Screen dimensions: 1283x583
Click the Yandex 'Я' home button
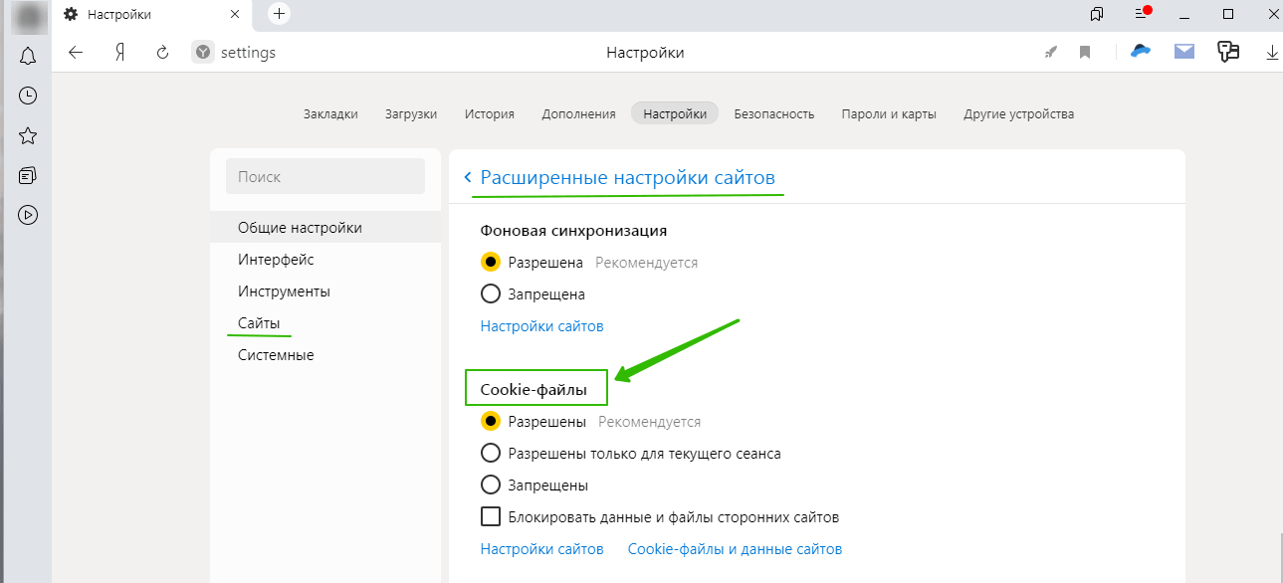pos(119,53)
